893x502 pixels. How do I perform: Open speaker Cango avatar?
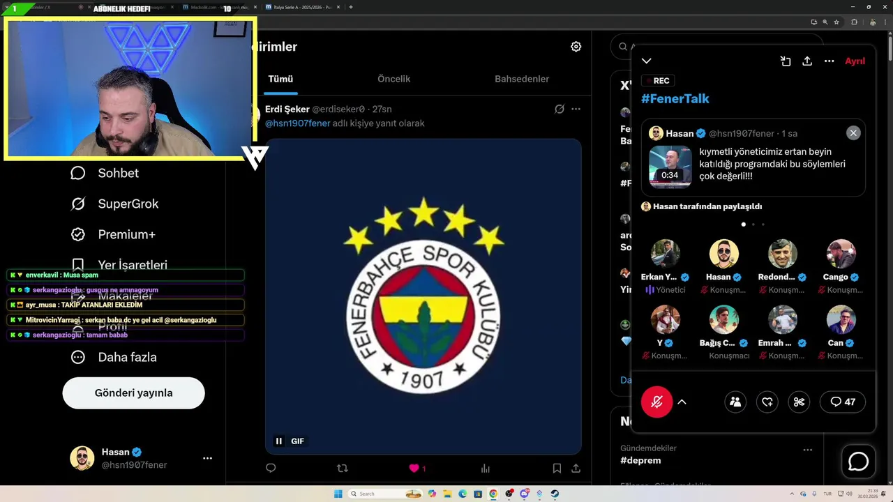click(x=841, y=254)
